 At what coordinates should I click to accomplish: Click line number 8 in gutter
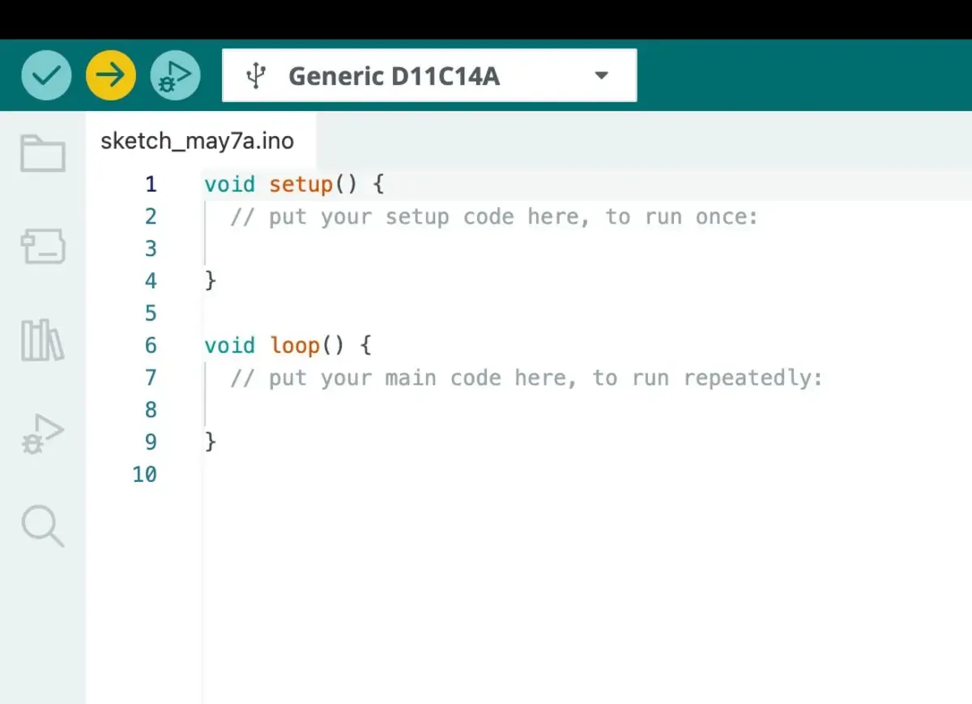pos(151,410)
